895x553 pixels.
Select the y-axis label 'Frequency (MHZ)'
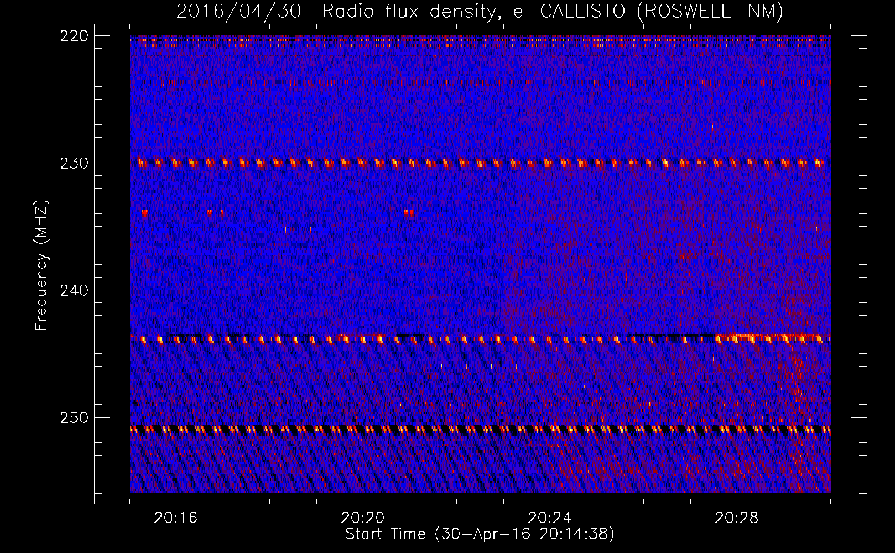tap(41, 265)
